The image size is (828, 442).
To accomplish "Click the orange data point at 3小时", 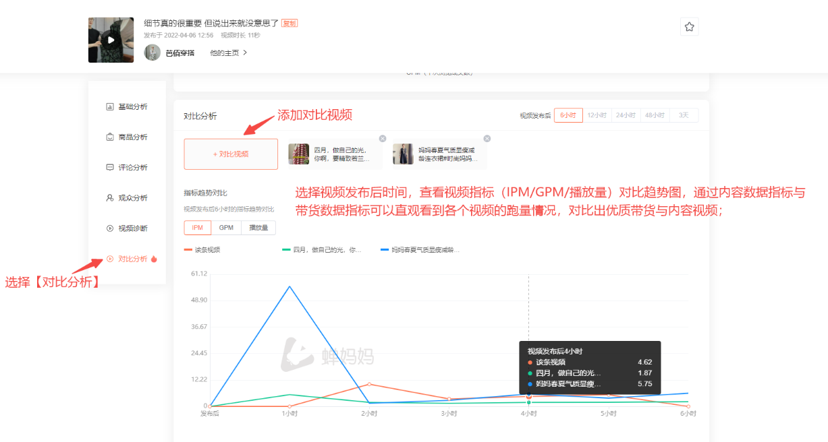I will tap(449, 399).
